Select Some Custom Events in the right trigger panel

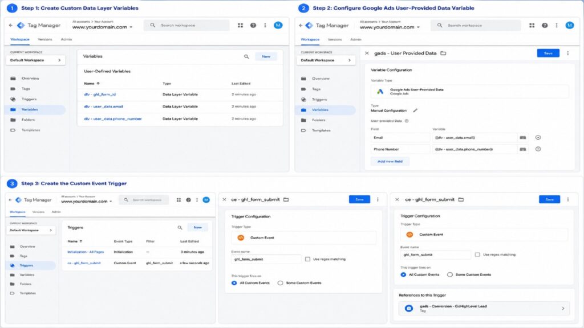pyautogui.click(x=450, y=275)
